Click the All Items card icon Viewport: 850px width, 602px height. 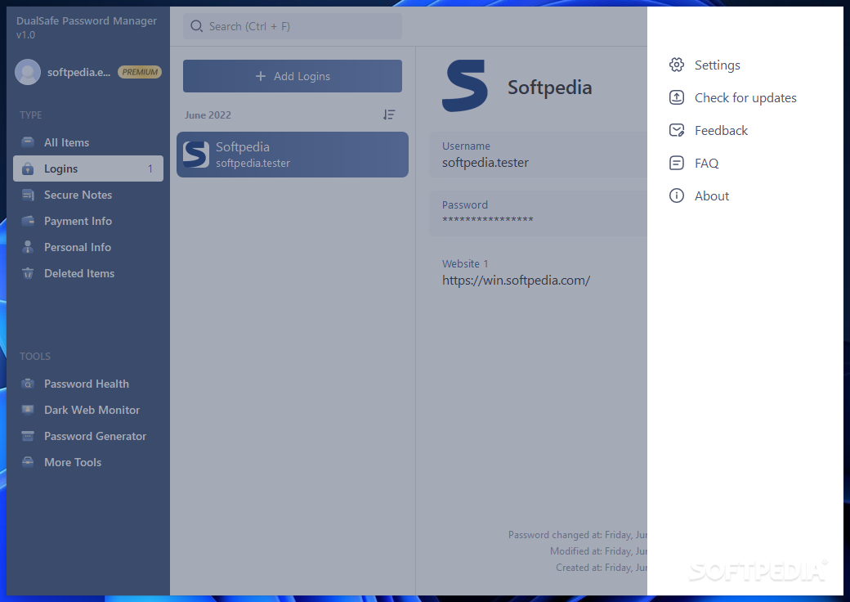(28, 142)
